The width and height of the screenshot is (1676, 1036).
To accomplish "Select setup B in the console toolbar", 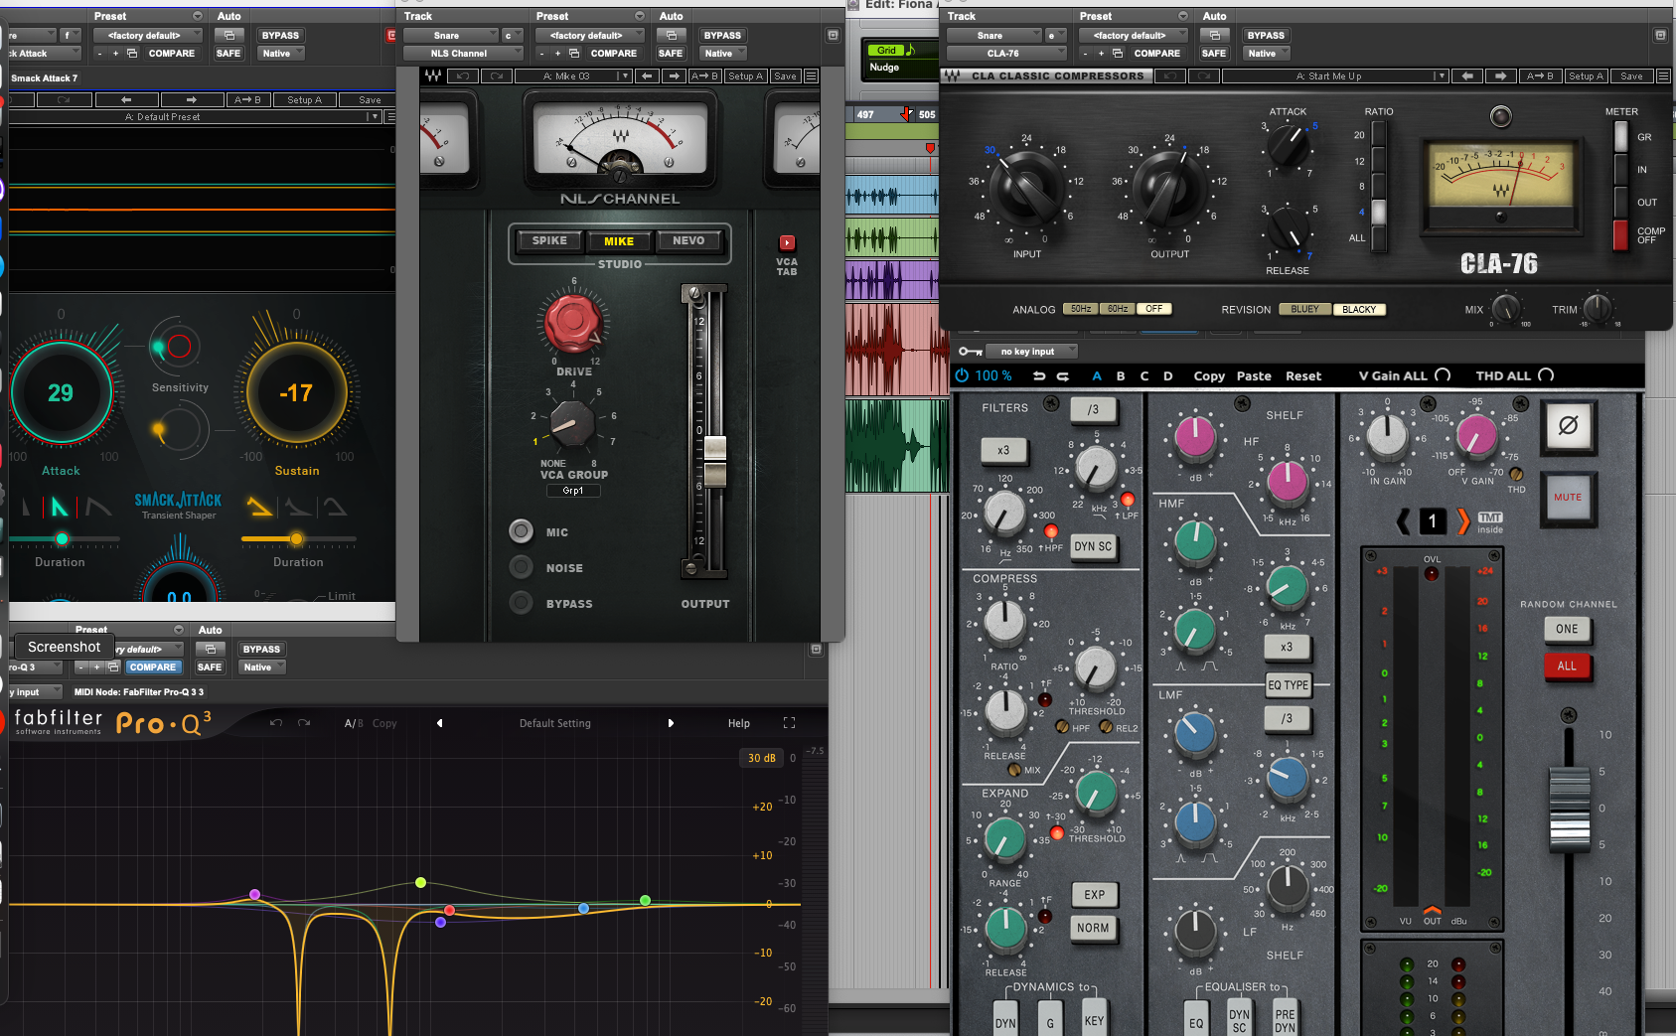I will (1121, 375).
